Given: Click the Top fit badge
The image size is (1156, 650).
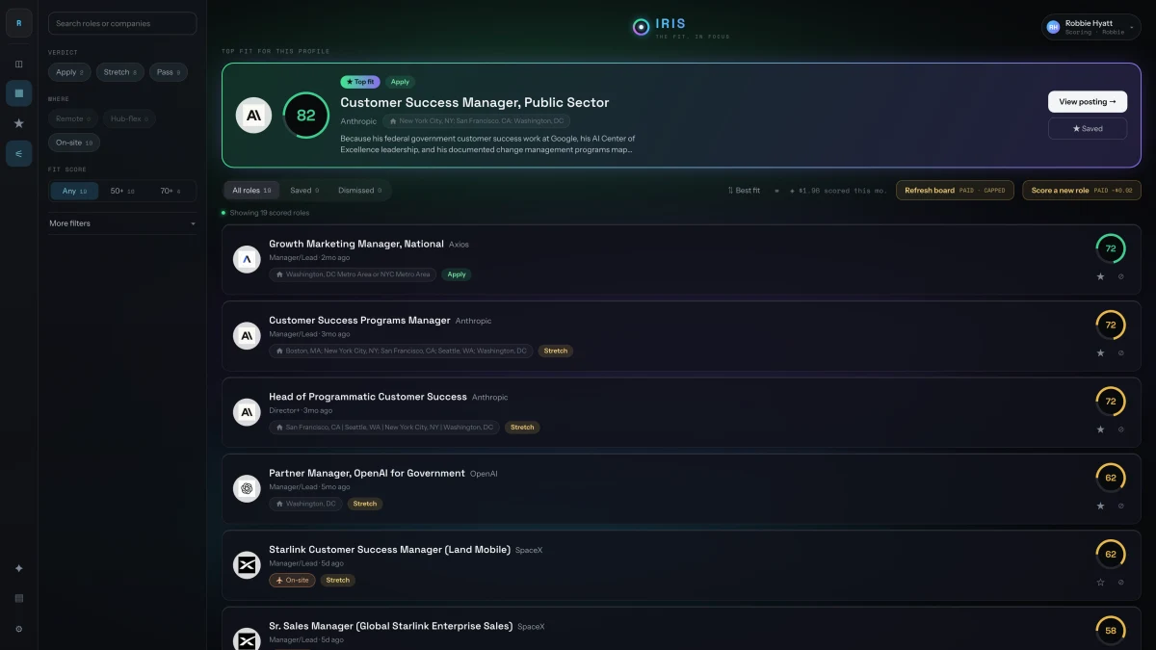Looking at the screenshot, I should tap(360, 82).
